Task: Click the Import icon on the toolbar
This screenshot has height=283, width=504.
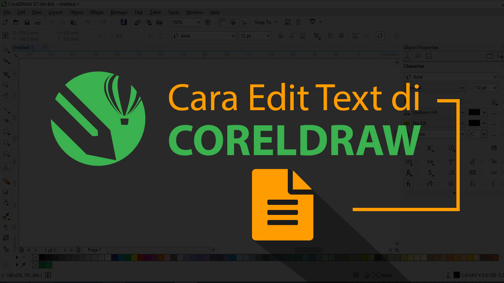Action: click(x=137, y=22)
